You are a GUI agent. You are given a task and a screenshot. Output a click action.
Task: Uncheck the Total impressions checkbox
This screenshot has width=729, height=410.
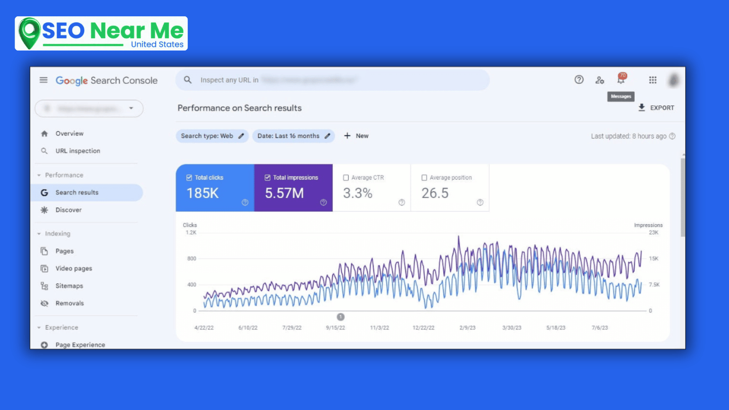(x=267, y=178)
